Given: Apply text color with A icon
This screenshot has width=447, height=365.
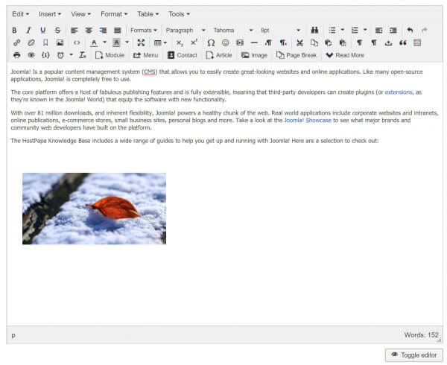Looking at the screenshot, I should (94, 42).
